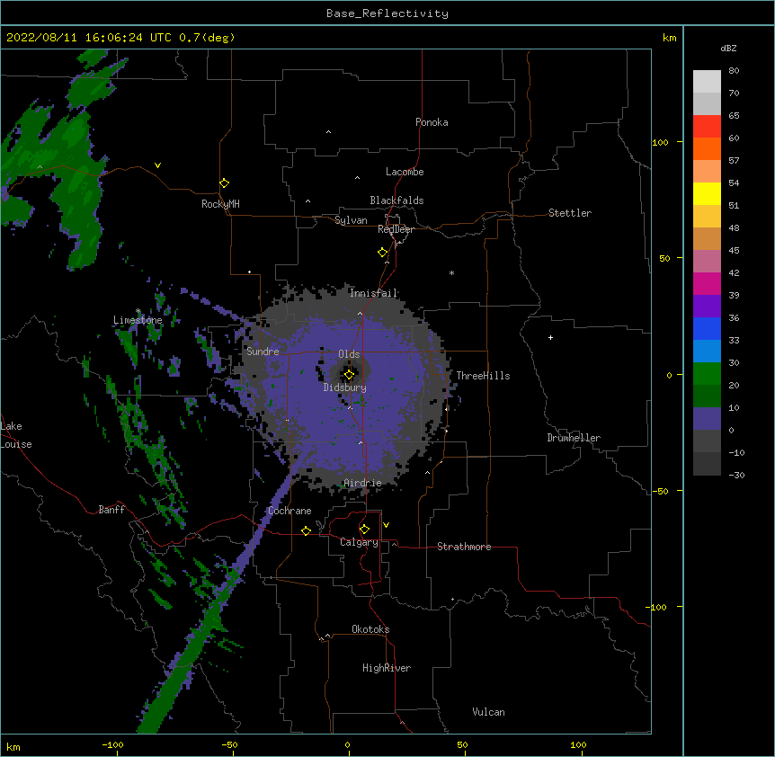
Task: Click the white asterisk marker east of Innisfail
Action: pyautogui.click(x=451, y=272)
